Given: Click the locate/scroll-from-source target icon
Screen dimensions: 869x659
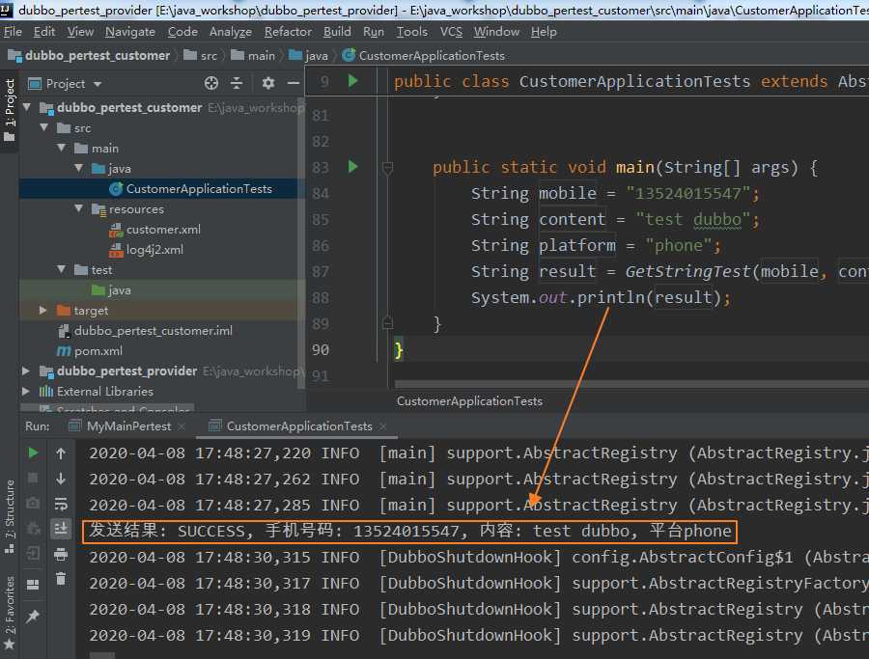Looking at the screenshot, I should click(x=211, y=84).
